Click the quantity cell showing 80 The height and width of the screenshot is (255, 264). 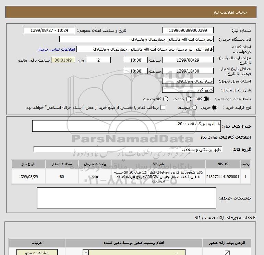[x=62, y=177]
